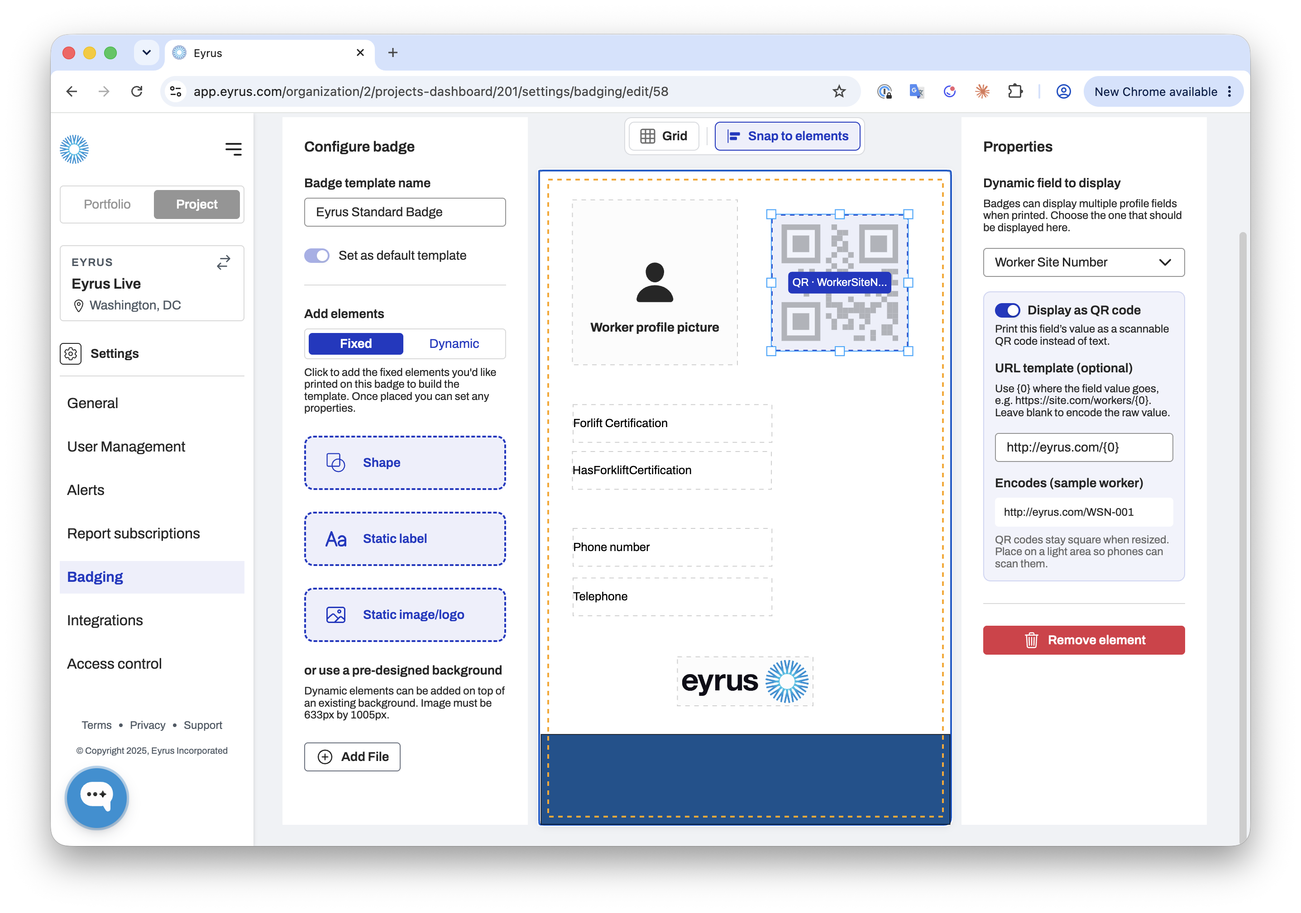Viewport: 1301px width, 913px height.
Task: Add a Static image/logo element
Action: pos(405,614)
